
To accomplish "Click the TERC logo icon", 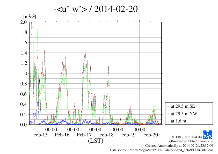I will click(208, 135).
